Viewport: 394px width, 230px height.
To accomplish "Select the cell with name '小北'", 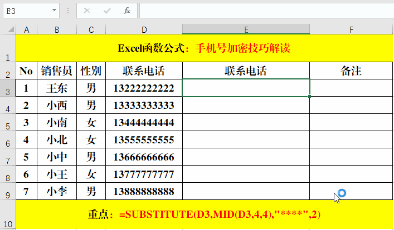I will click(57, 139).
